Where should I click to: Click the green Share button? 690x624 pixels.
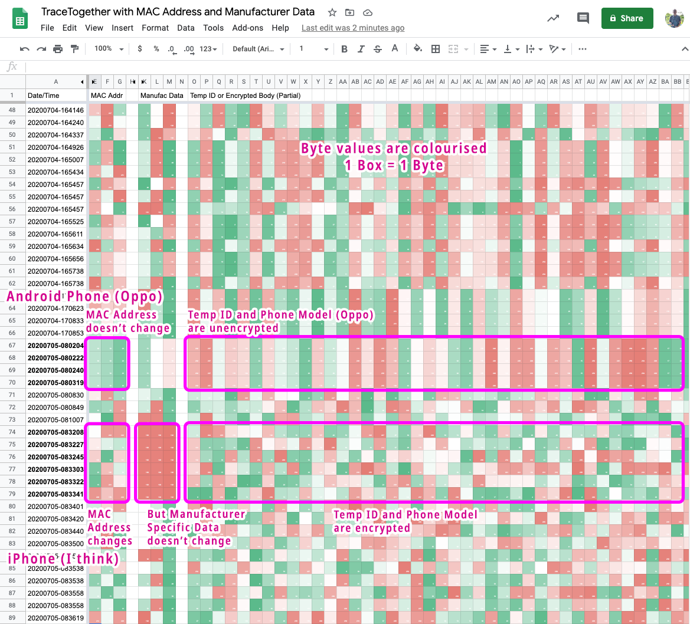(x=627, y=18)
